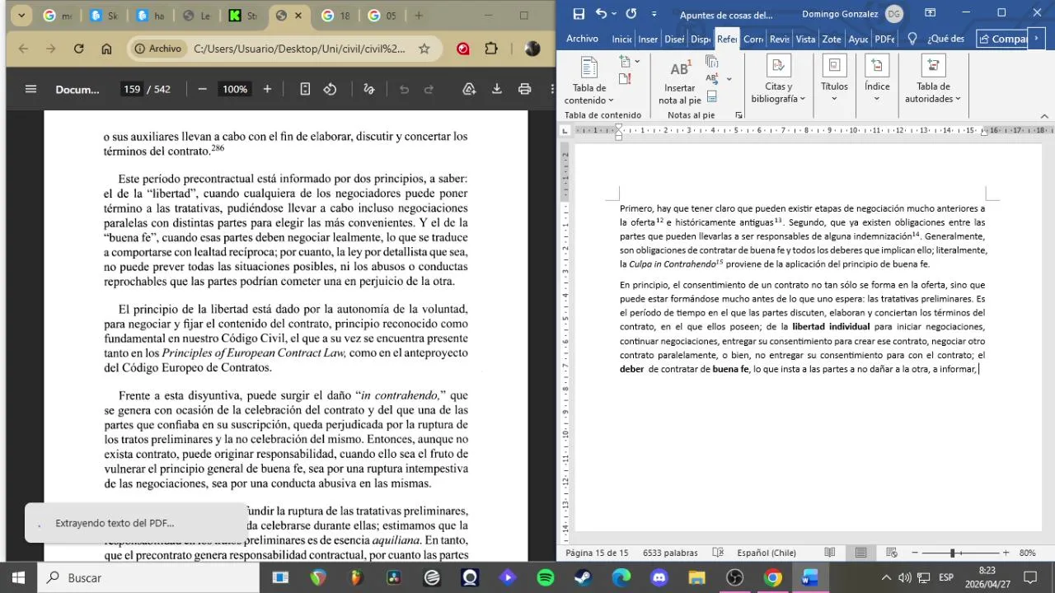This screenshot has height=593, width=1055.
Task: Switch to the Vista tab in Word
Action: (805, 39)
